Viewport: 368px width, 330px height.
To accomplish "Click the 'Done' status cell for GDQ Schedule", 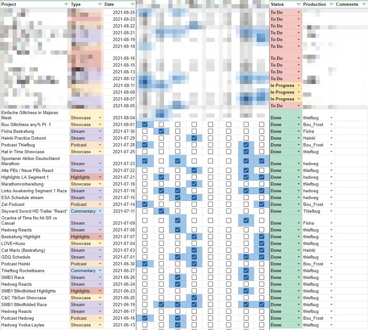I will coord(285,257).
